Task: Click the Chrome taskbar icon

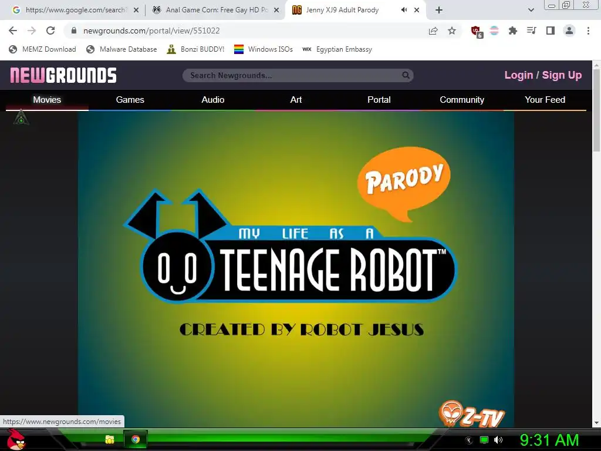Action: [136, 439]
